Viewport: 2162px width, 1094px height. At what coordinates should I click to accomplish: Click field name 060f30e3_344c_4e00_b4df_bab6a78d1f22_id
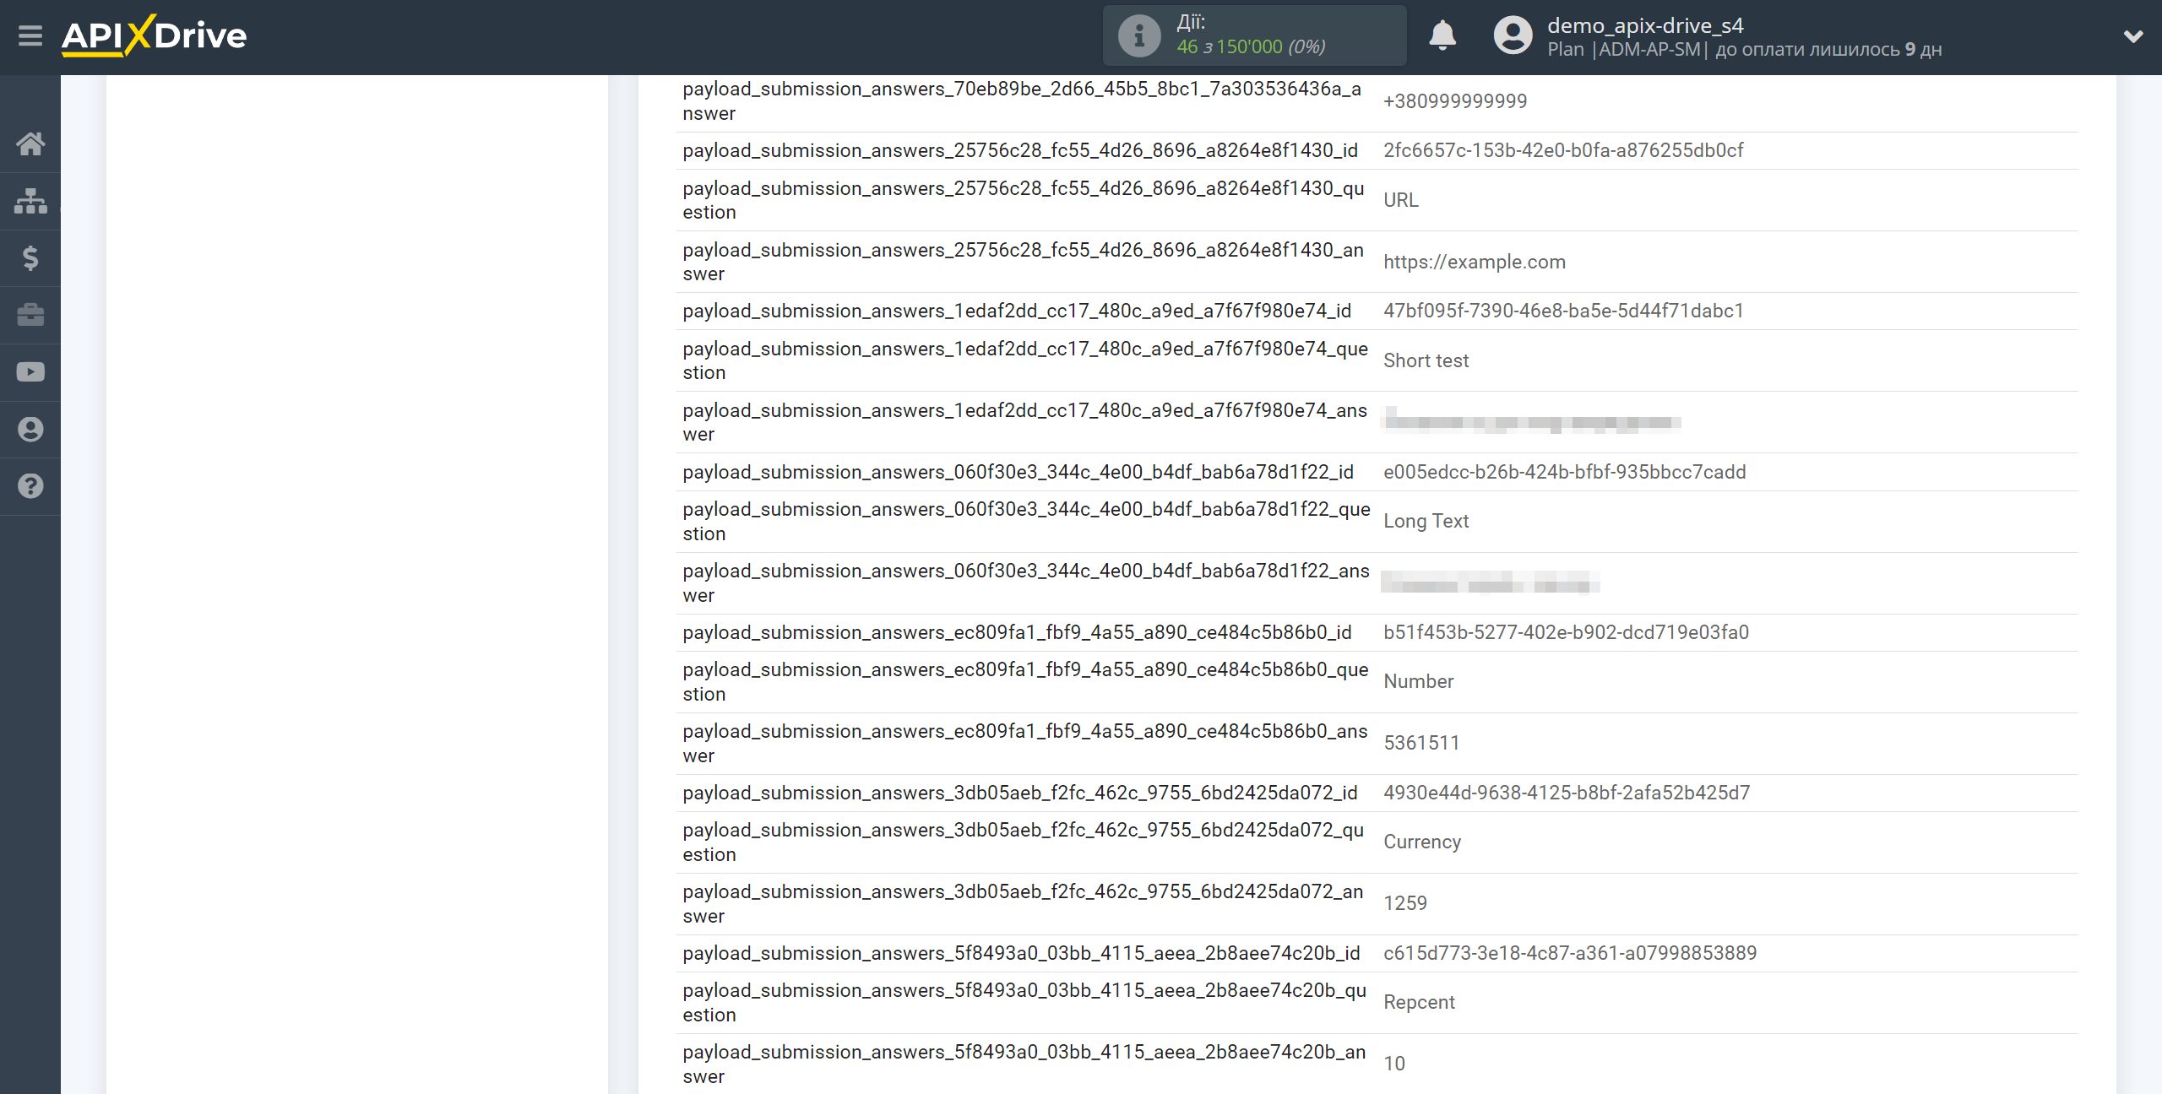pos(1017,472)
